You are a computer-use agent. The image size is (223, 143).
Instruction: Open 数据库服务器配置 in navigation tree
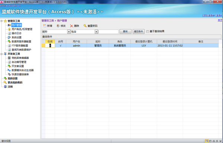[x=21, y=41]
